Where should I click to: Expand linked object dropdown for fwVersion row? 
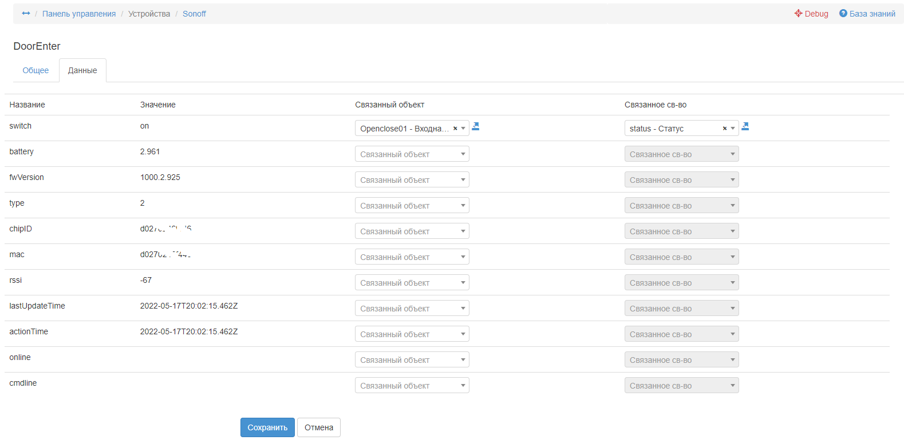[x=412, y=180]
